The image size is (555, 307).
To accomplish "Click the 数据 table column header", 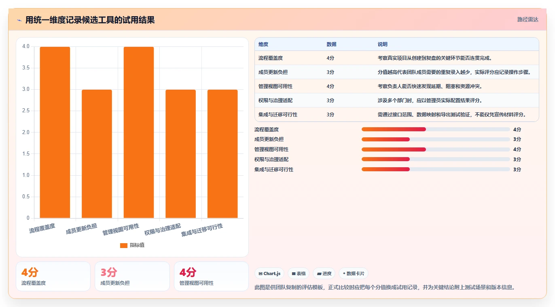I will 331,44.
